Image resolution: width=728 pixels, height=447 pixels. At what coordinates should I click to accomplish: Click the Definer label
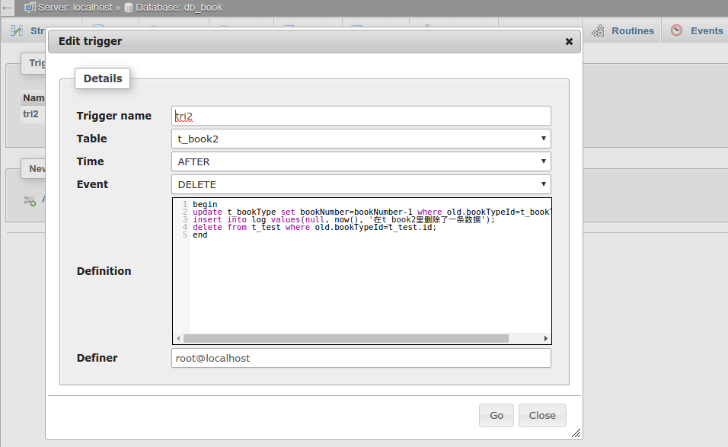pyautogui.click(x=97, y=358)
